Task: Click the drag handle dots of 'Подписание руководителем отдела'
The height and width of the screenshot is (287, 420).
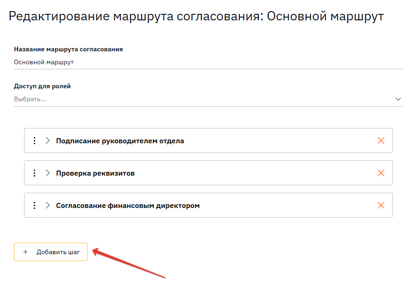Action: click(x=34, y=141)
